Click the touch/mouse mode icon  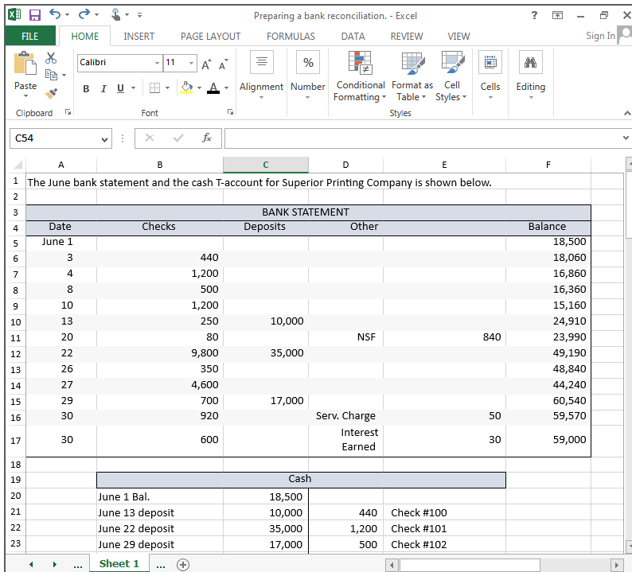tap(115, 15)
